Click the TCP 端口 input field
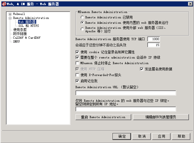This screenshot has height=143, width=194. click(154, 39)
